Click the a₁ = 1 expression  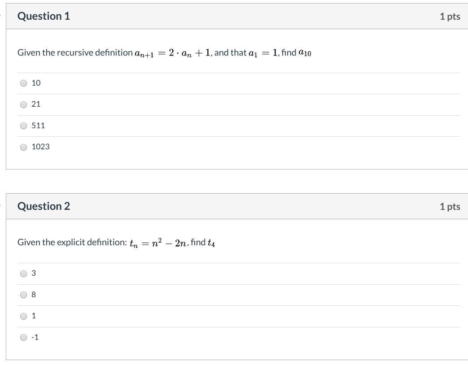coord(263,53)
